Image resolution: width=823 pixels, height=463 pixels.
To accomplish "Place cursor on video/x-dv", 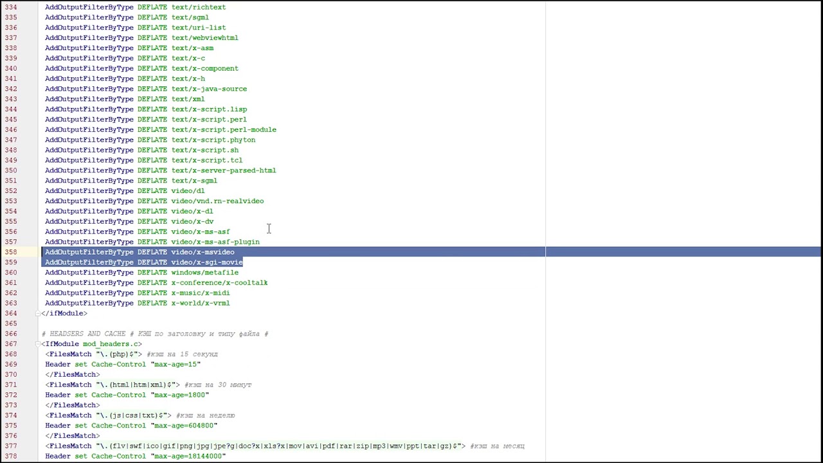I will (x=192, y=221).
